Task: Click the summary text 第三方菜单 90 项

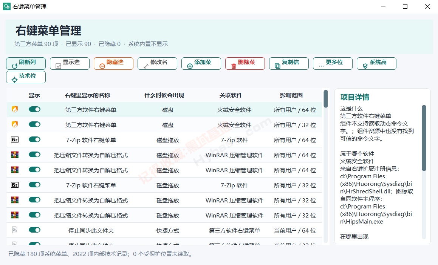Action: tap(36, 44)
